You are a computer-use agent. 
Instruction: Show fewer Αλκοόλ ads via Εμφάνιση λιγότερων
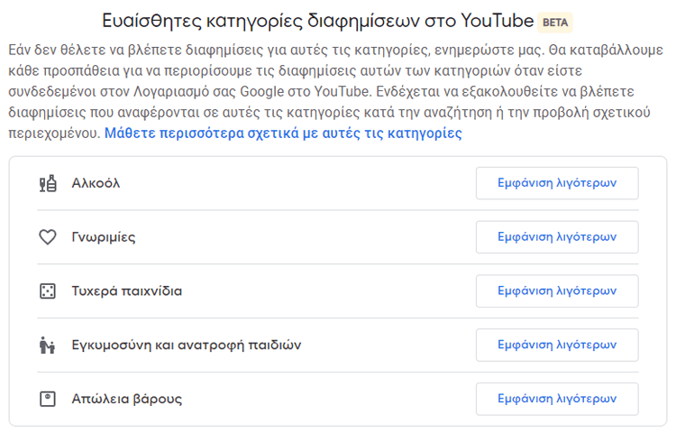click(557, 183)
